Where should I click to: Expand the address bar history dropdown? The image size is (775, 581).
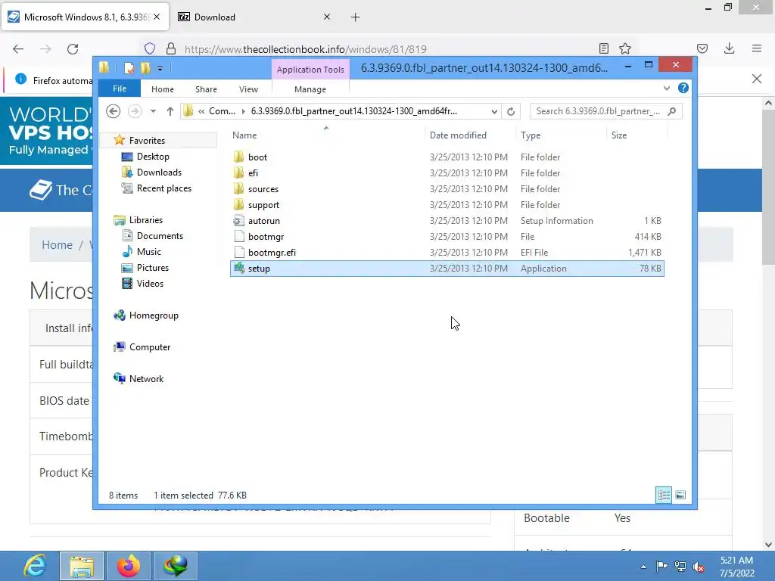[494, 111]
